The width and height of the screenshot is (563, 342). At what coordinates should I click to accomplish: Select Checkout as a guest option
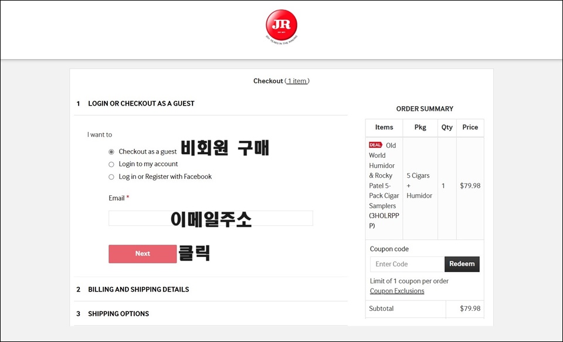tap(111, 152)
